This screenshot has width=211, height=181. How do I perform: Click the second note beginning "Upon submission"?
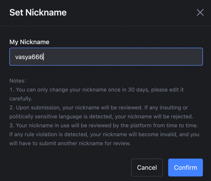click(x=70, y=108)
